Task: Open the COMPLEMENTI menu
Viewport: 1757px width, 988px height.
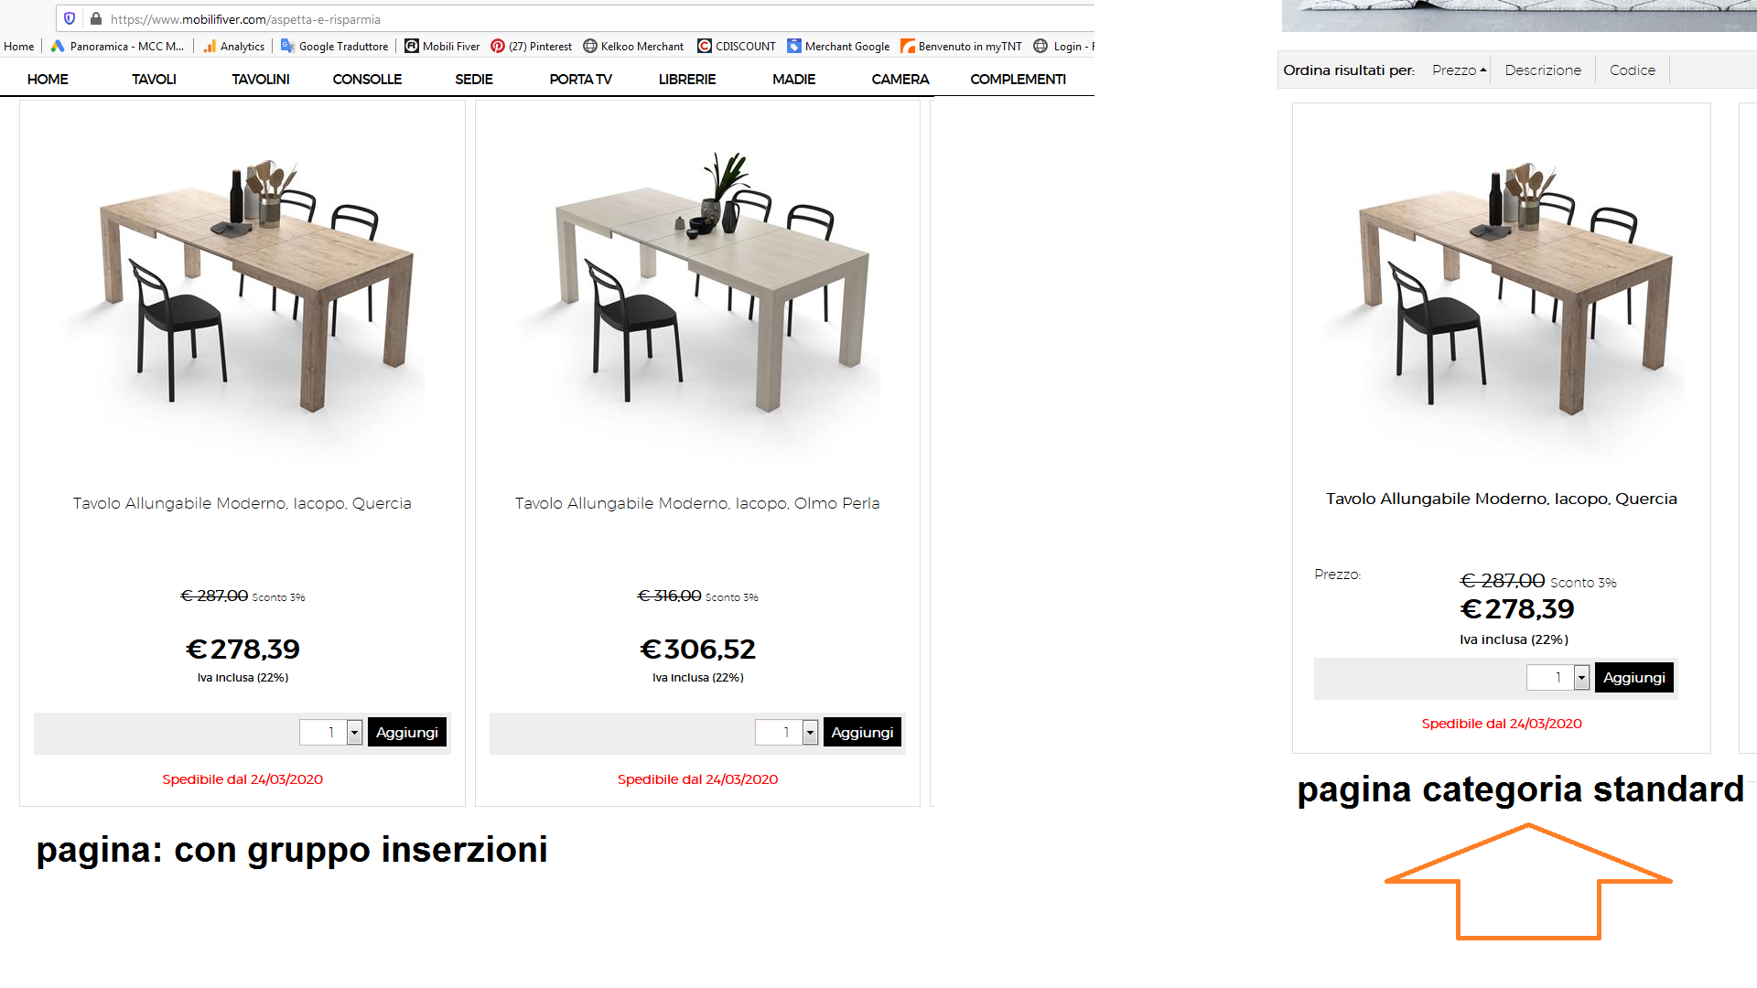Action: (x=1018, y=80)
